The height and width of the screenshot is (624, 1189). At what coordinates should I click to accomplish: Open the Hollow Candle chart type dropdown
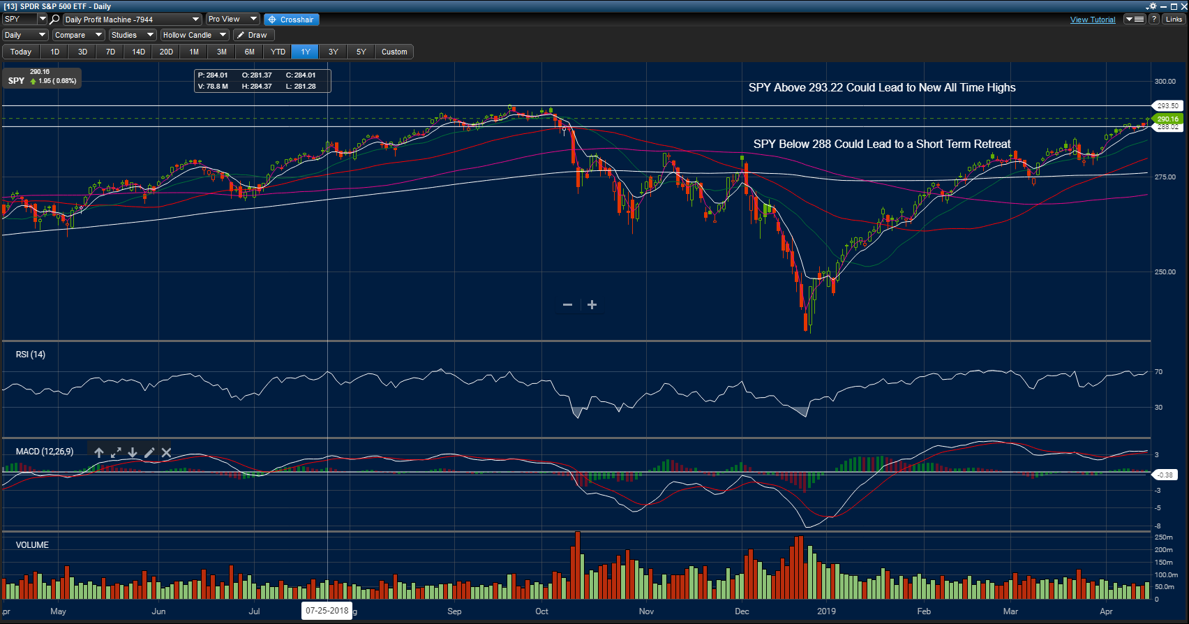[194, 35]
